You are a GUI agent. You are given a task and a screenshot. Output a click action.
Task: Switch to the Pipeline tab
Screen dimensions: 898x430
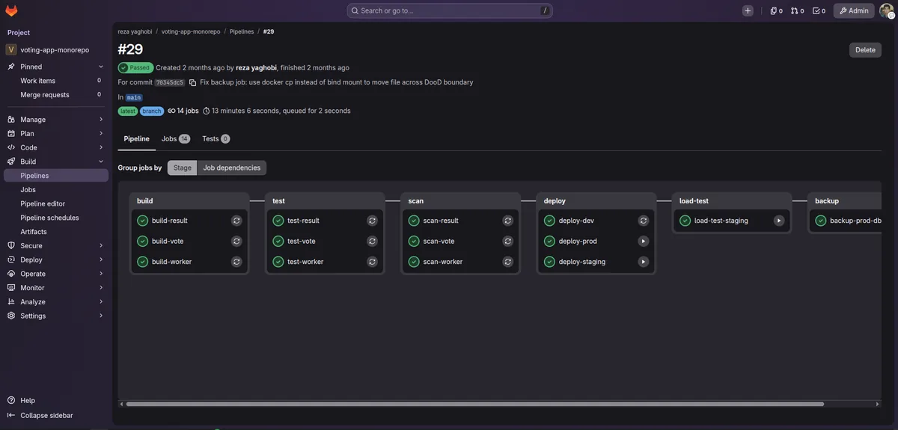pos(137,139)
